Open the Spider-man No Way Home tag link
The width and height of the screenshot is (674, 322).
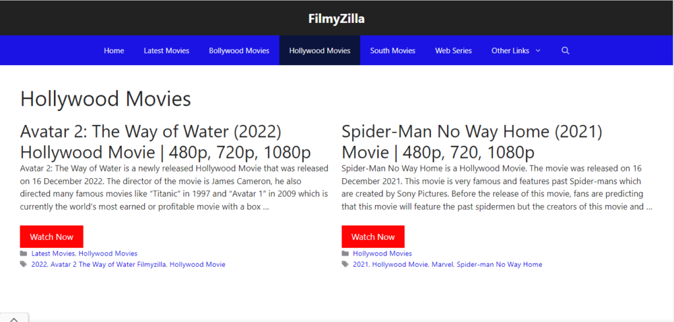pyautogui.click(x=499, y=264)
